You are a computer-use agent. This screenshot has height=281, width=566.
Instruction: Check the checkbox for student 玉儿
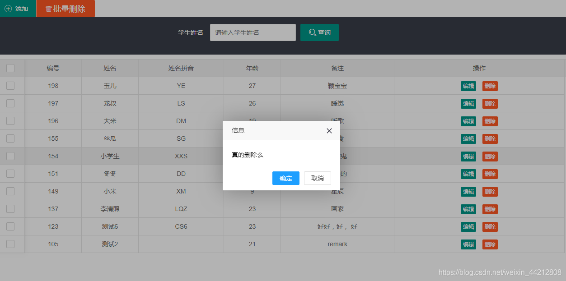10,86
